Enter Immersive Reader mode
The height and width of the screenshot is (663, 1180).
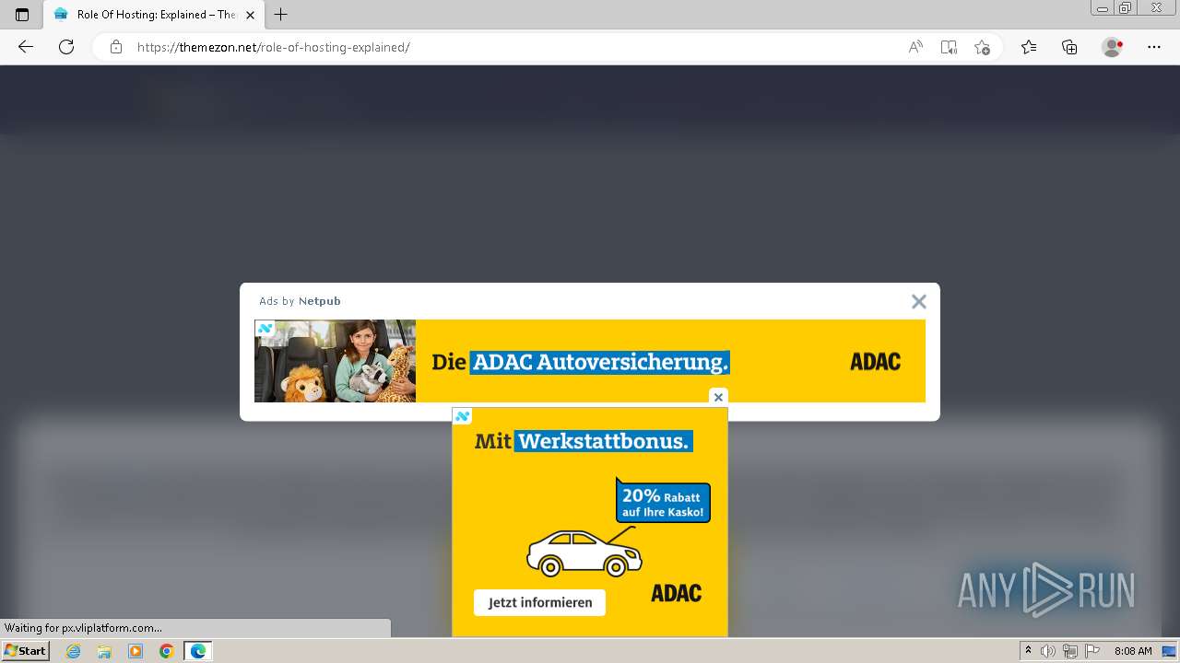949,47
